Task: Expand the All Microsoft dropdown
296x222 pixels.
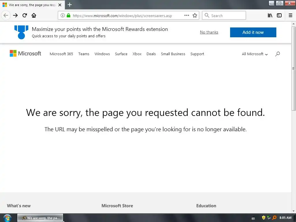Action: tap(255, 54)
